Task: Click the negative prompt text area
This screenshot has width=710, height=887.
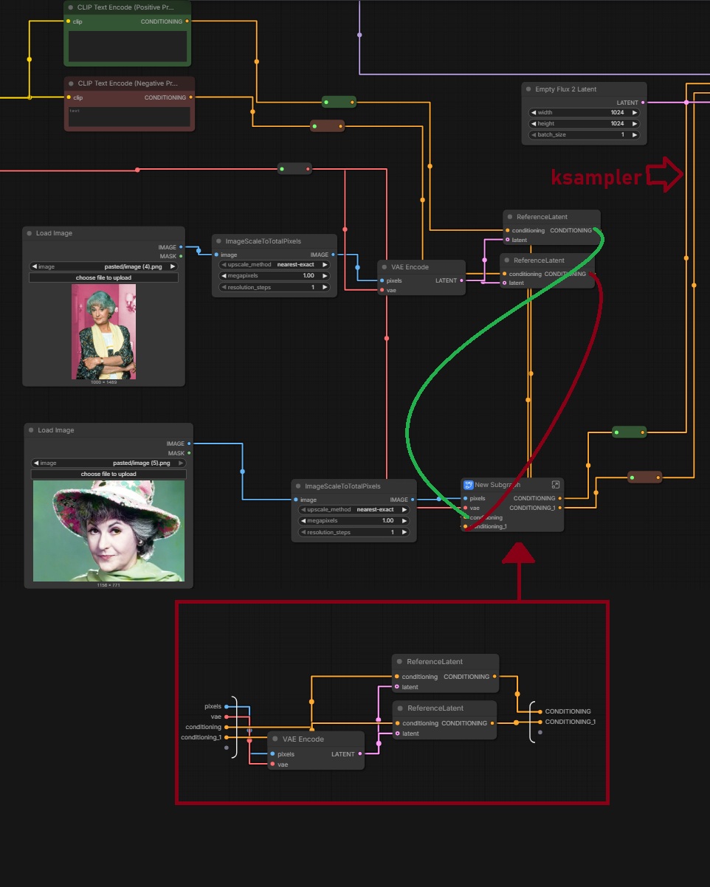Action: [129, 116]
